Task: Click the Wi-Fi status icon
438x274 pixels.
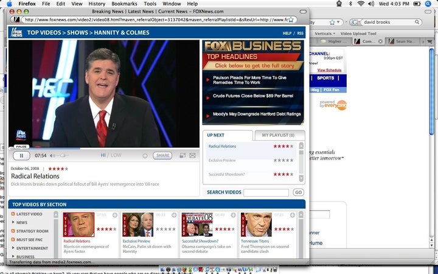Action: 361,4
